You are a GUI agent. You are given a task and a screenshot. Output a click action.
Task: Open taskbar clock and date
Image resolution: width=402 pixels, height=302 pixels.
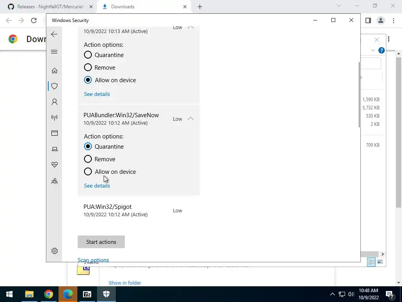(368, 294)
